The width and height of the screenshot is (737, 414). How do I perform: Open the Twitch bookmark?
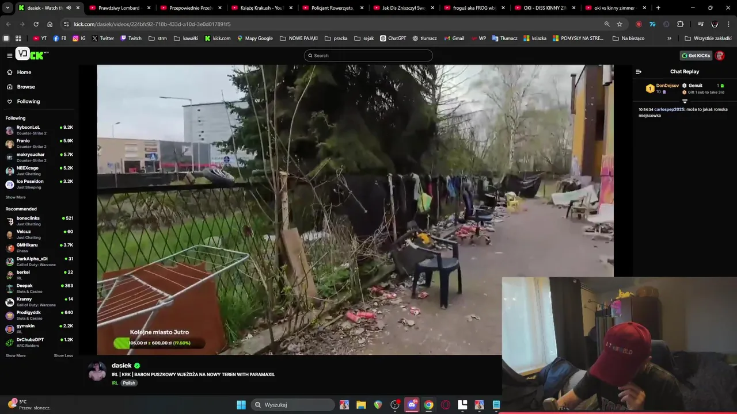[x=131, y=38]
